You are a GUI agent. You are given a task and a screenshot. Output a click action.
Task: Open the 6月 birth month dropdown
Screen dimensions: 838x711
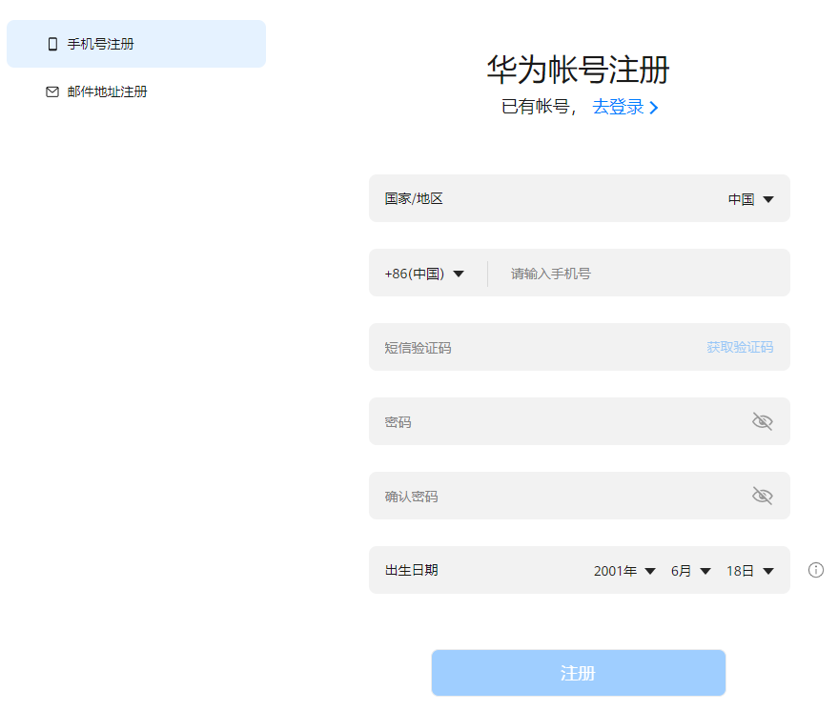690,571
